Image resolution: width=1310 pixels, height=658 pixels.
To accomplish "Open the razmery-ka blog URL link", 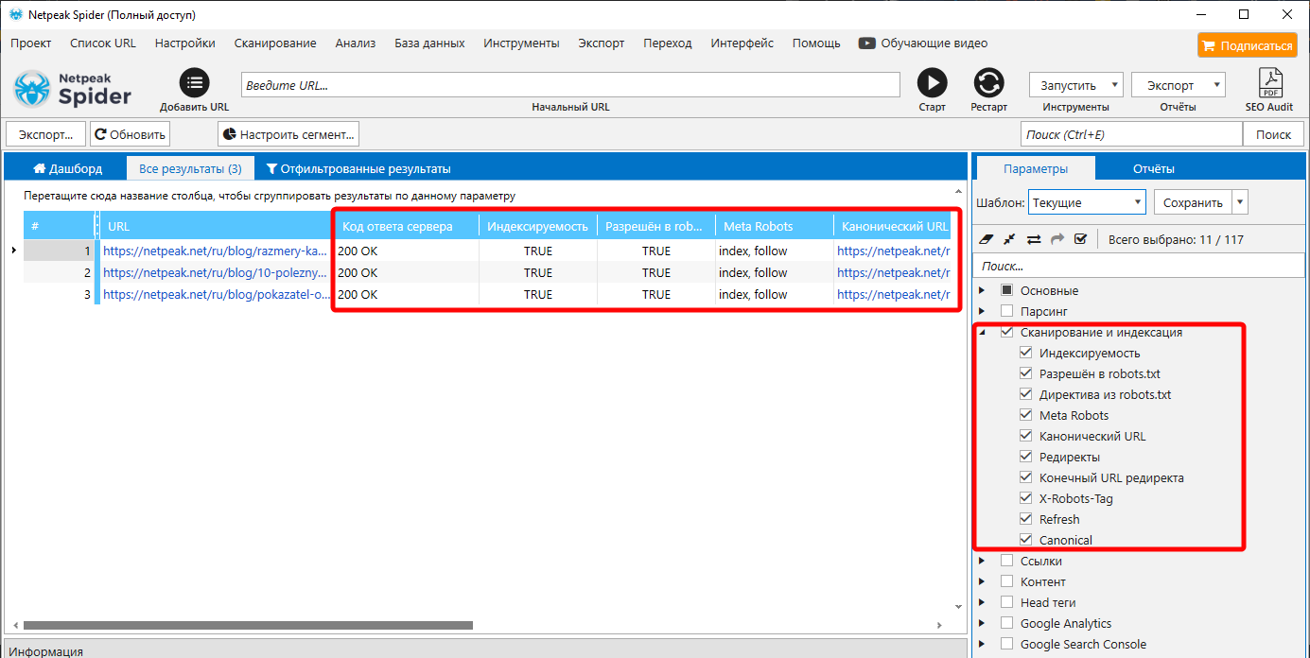I will (x=215, y=251).
